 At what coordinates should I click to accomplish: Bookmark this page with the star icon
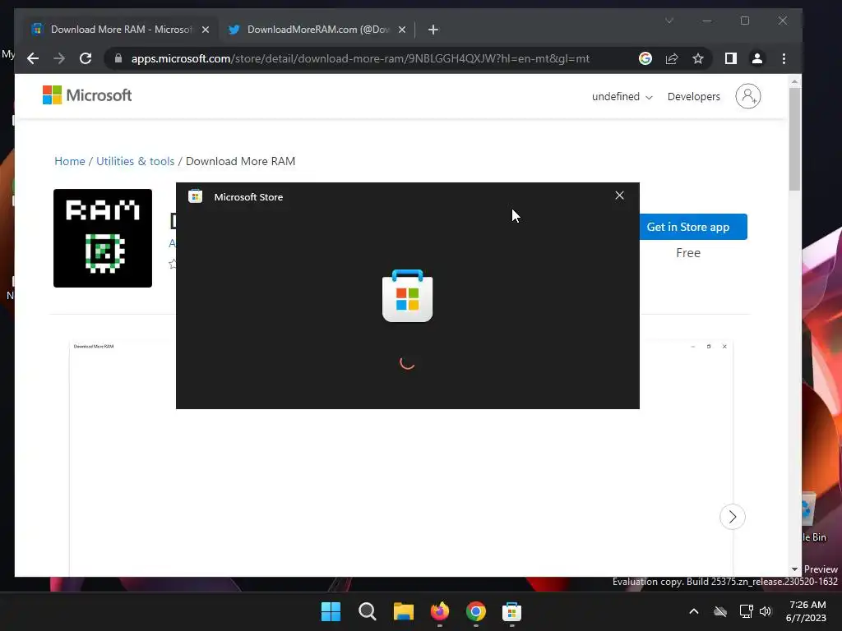pos(697,58)
